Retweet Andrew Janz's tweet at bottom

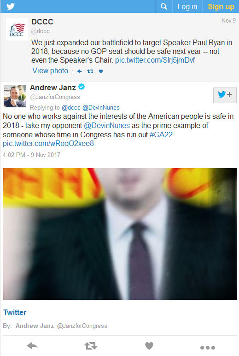[91, 346]
